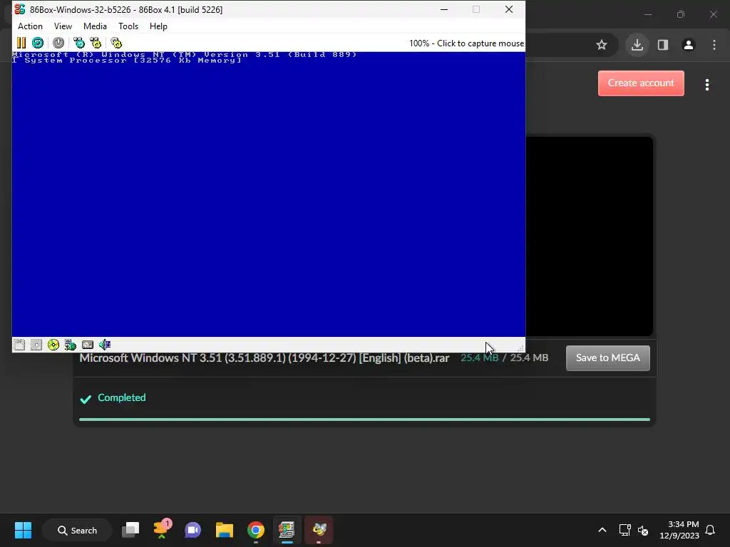Click second floppy drive status icon
Viewport: 730px width, 547px height.
coord(36,345)
